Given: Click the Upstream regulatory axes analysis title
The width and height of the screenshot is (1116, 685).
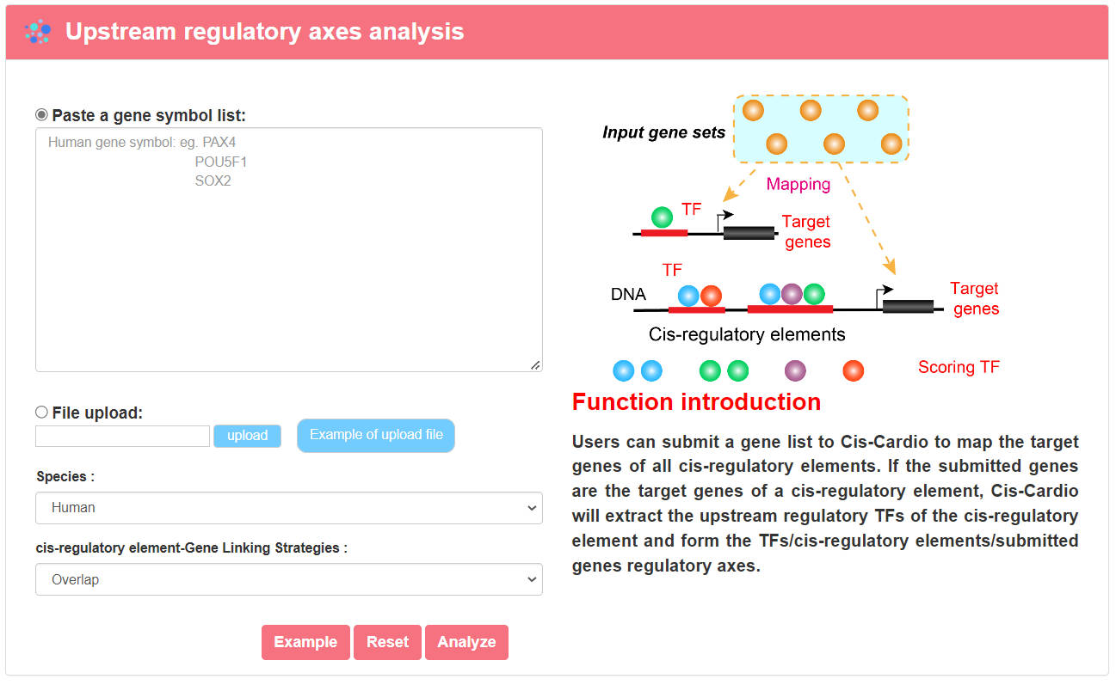Looking at the screenshot, I should 264,32.
